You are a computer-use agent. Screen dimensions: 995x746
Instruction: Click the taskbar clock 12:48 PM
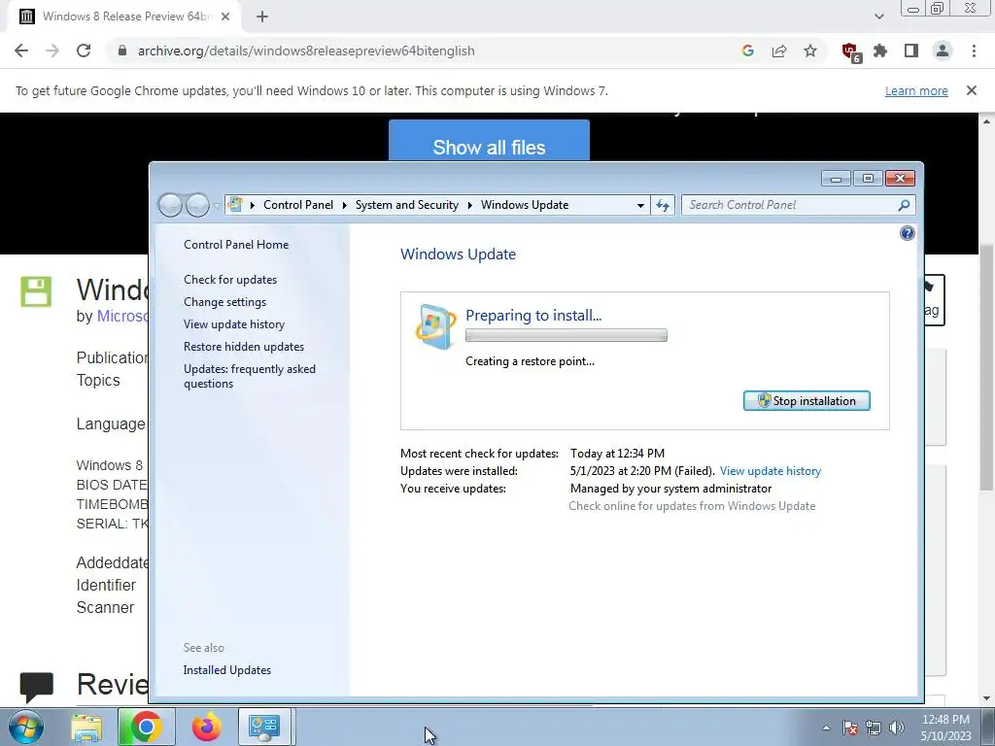pyautogui.click(x=945, y=720)
